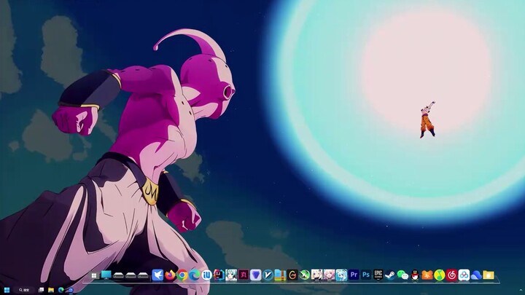Open the pink-haired anime character icon

pyautogui.click(x=329, y=275)
